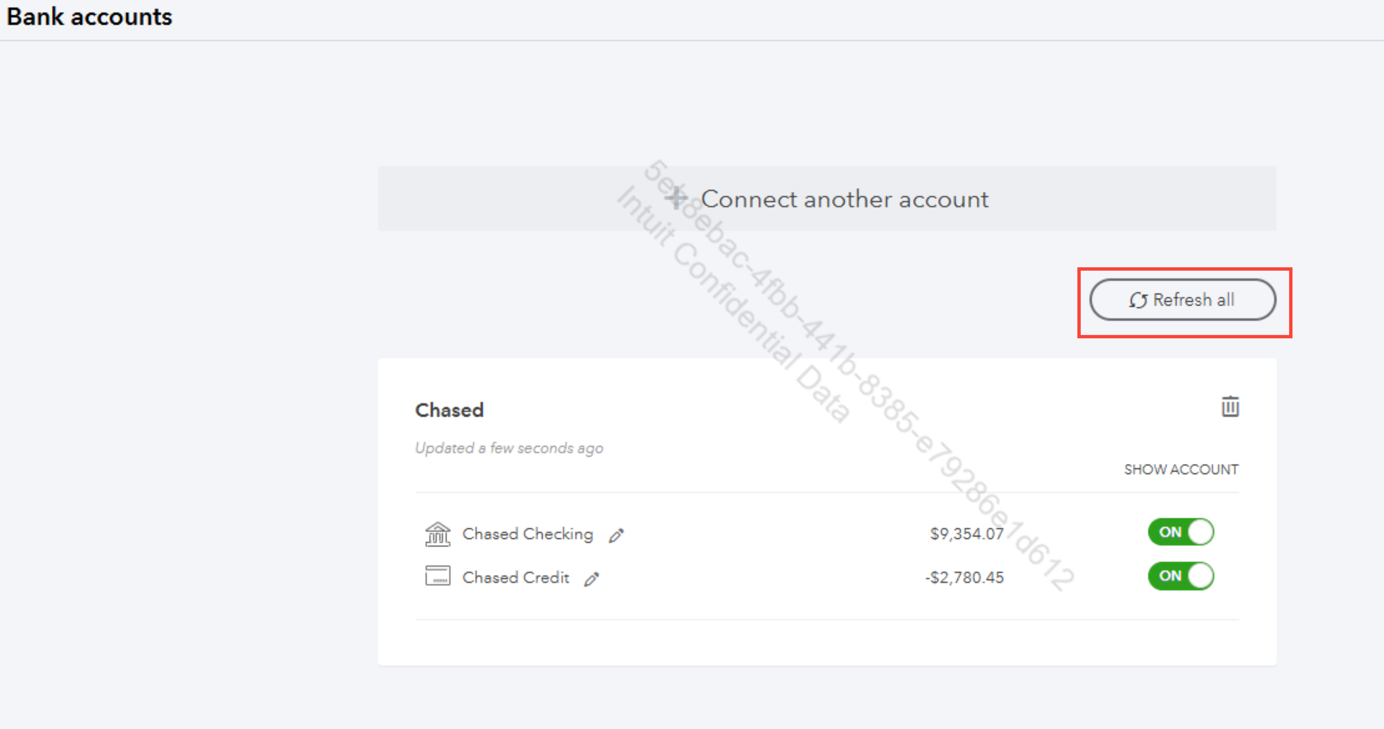The height and width of the screenshot is (729, 1384).
Task: Click the Updated a few seconds ago text
Action: pyautogui.click(x=509, y=448)
